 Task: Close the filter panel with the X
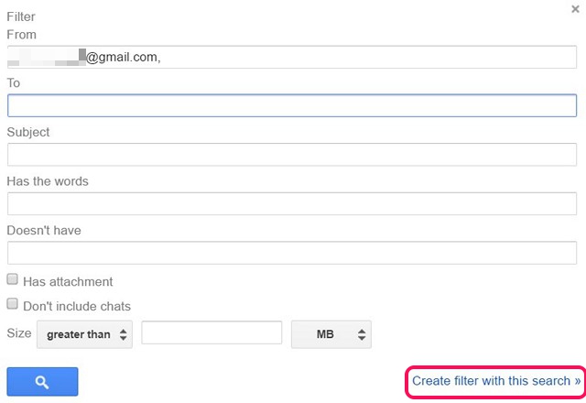pyautogui.click(x=575, y=9)
